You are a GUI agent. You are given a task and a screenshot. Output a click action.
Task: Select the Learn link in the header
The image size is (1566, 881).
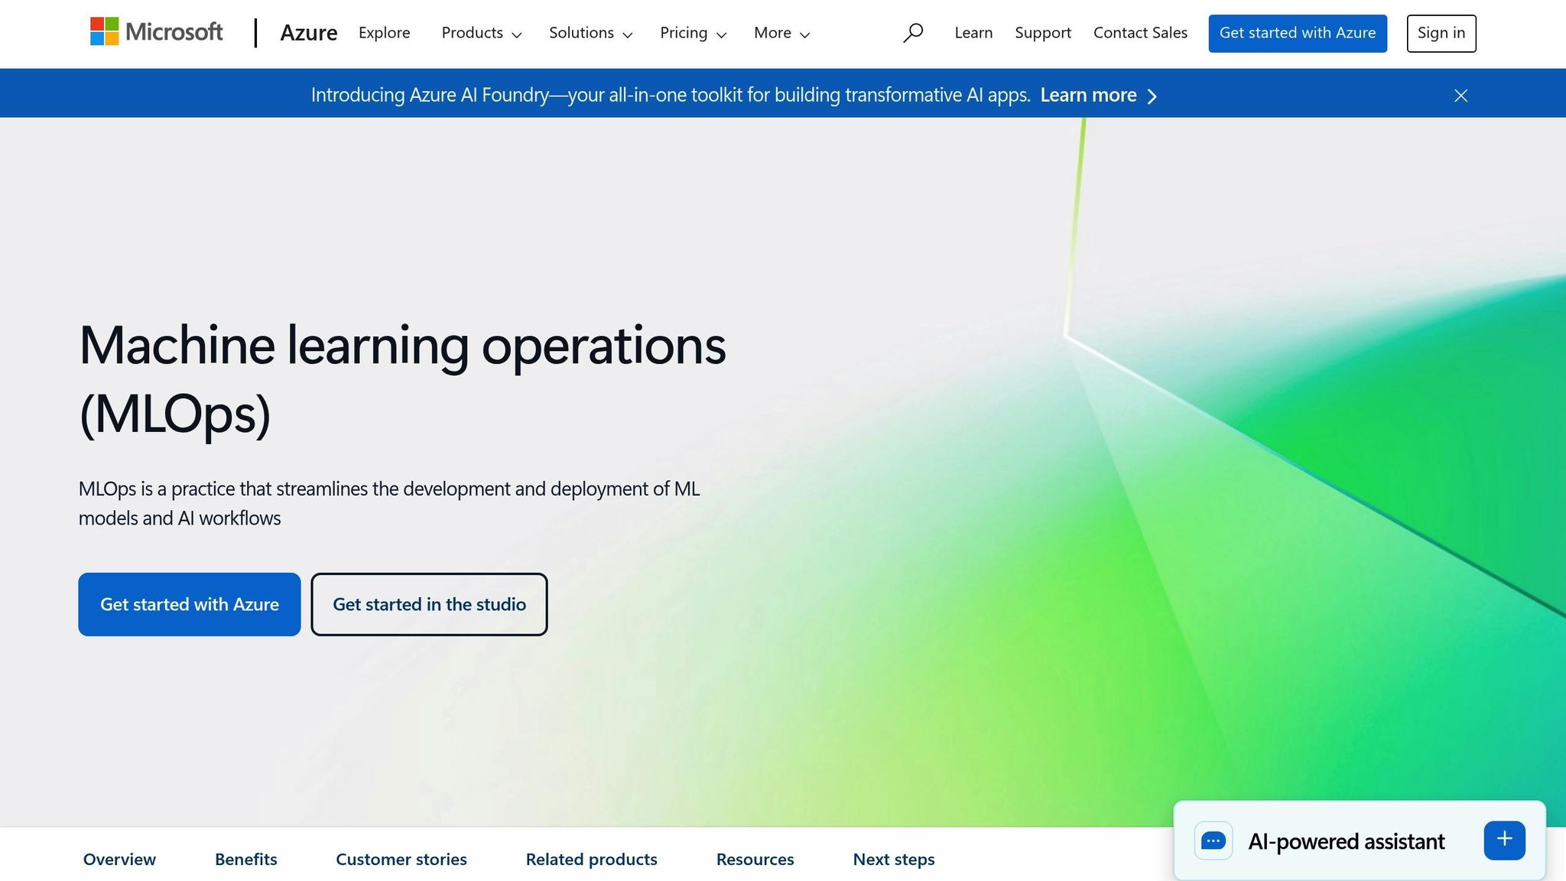973,33
